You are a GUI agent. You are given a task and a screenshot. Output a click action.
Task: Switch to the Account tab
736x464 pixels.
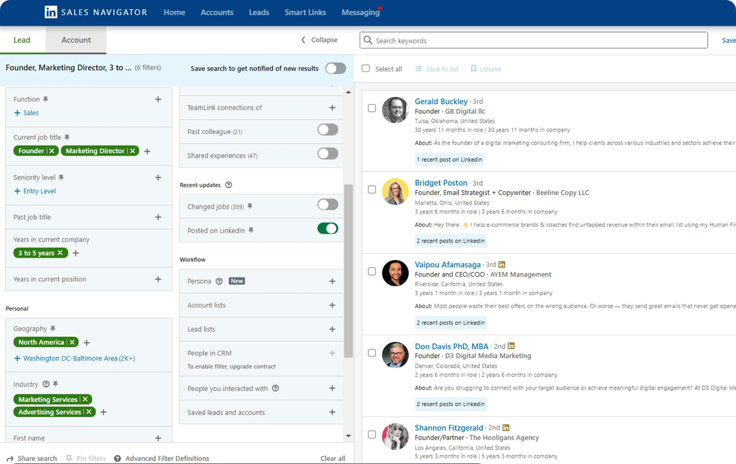coord(76,40)
